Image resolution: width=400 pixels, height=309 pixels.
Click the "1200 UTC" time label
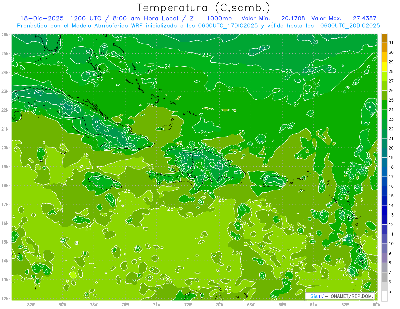85,18
